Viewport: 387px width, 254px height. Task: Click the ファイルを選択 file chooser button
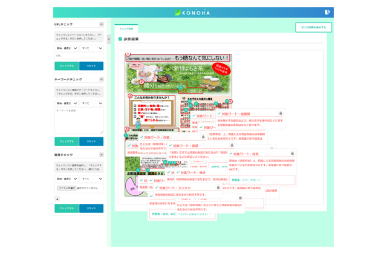(67, 188)
